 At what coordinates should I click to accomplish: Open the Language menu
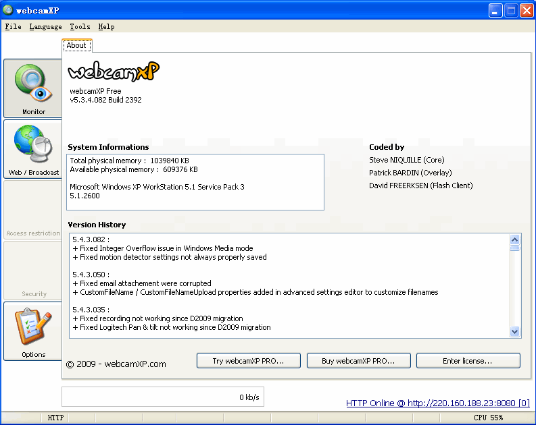tap(45, 27)
